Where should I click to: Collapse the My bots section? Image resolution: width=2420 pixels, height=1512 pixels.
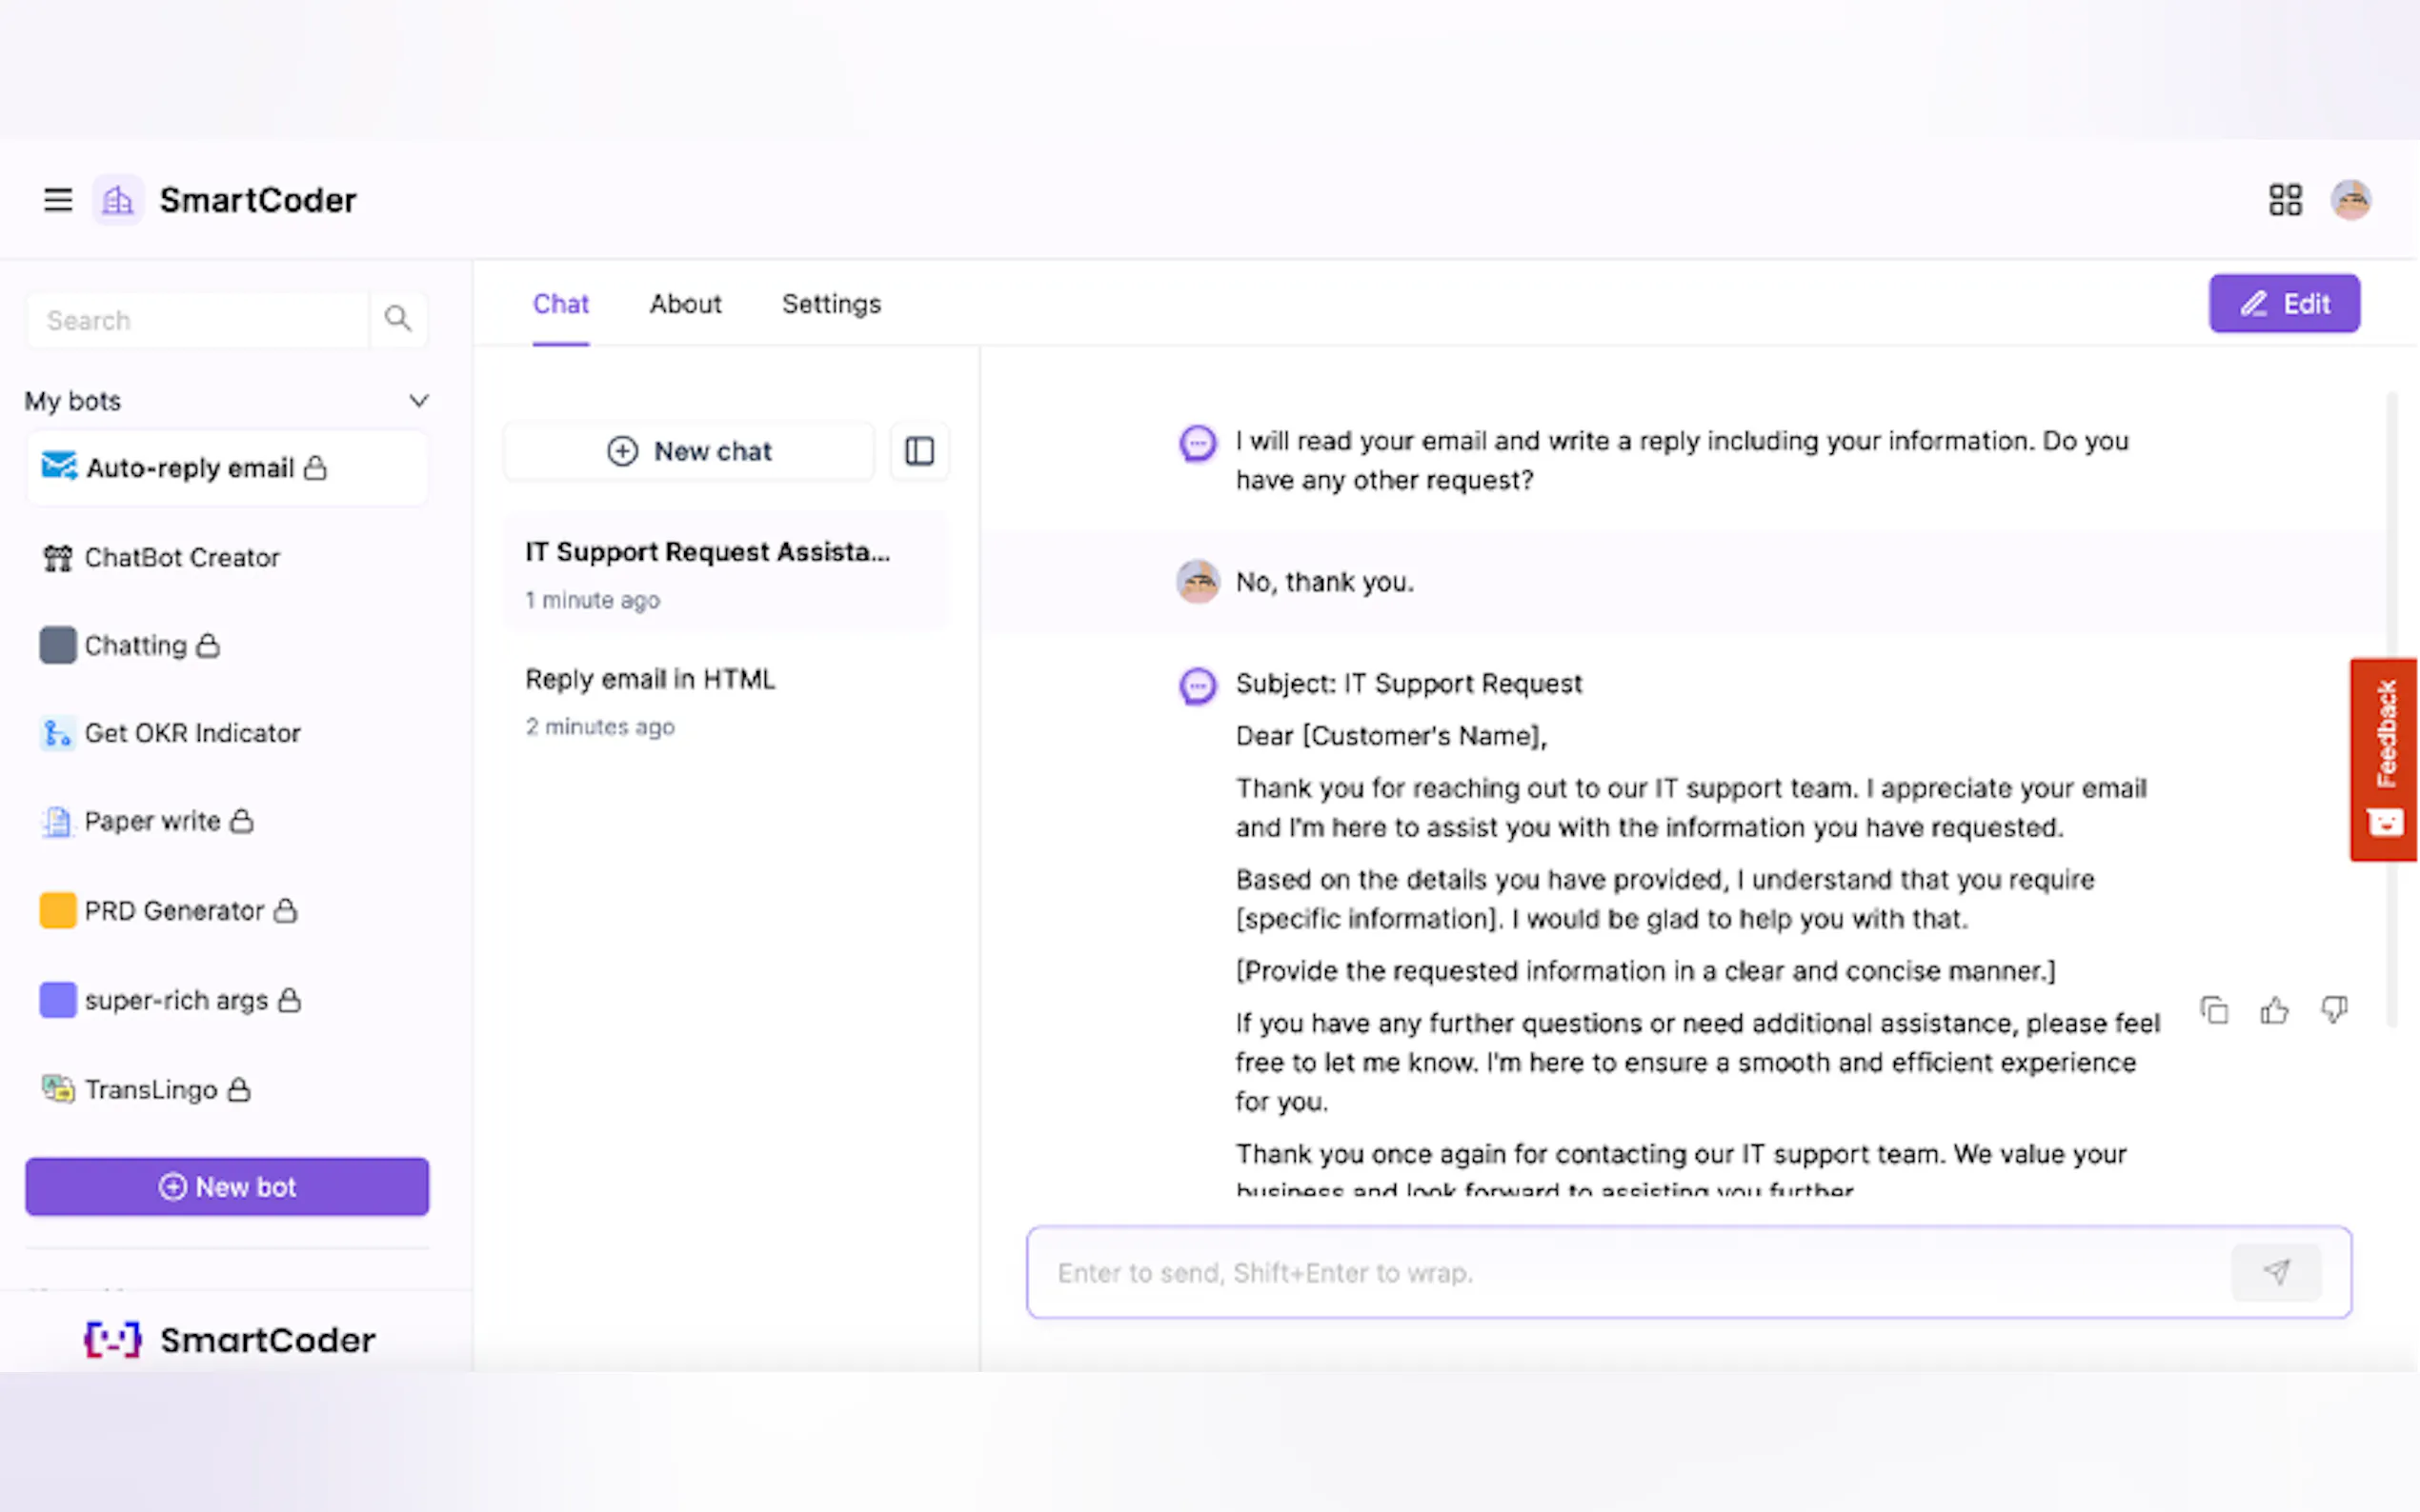tap(419, 401)
